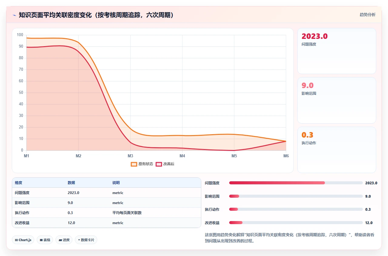Click the M4 axis label
This screenshot has height=256, width=388.
pyautogui.click(x=182, y=156)
